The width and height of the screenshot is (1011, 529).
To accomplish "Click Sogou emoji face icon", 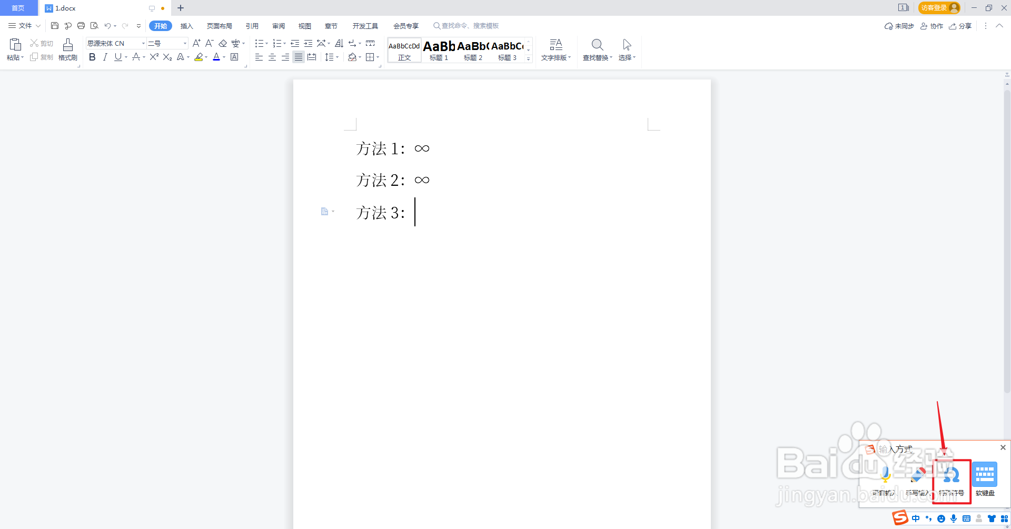I will 941,518.
